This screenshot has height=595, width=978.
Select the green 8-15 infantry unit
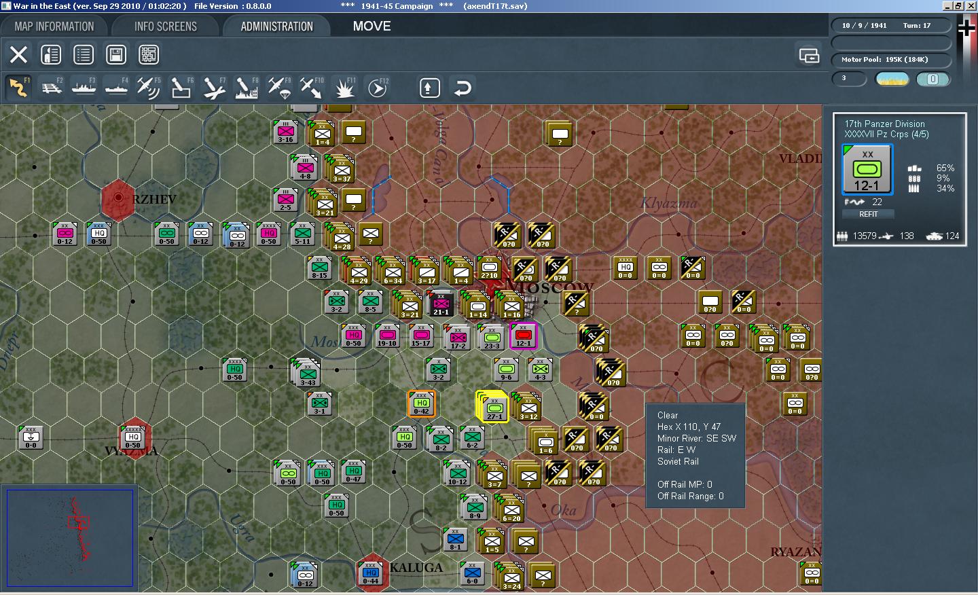pyautogui.click(x=319, y=268)
